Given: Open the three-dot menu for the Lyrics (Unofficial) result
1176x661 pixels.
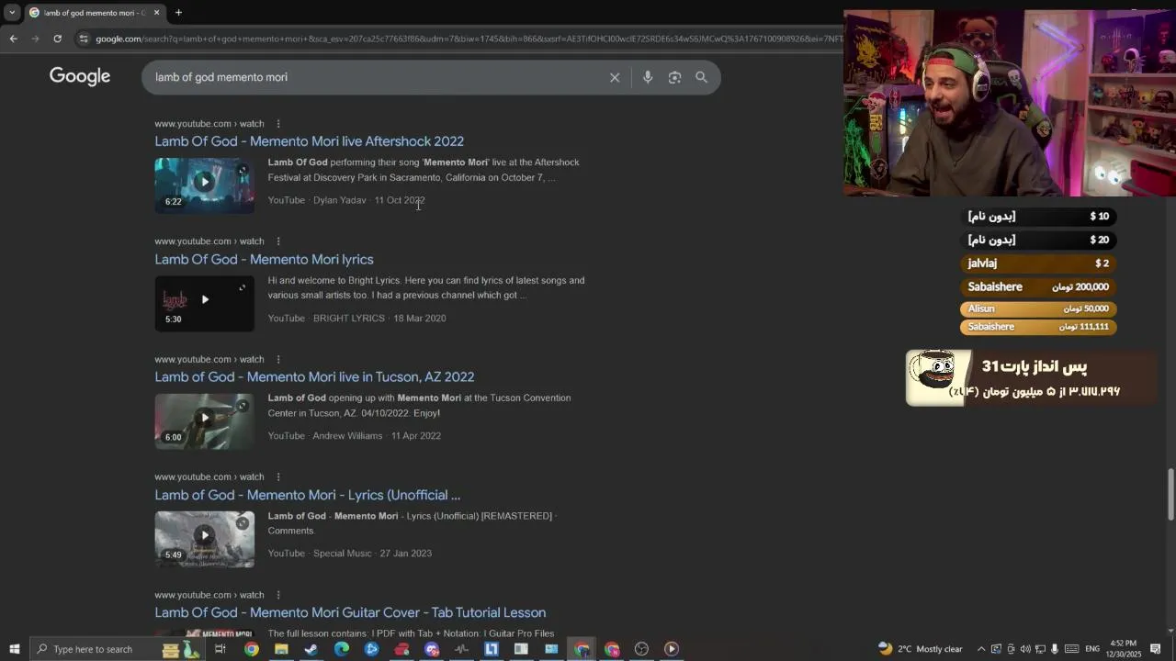Looking at the screenshot, I should [x=278, y=476].
